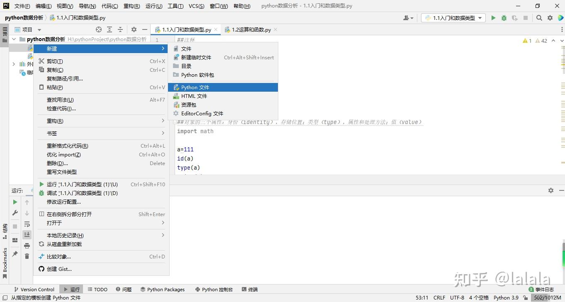Click 创建 Gist... in context menu

[102, 269]
